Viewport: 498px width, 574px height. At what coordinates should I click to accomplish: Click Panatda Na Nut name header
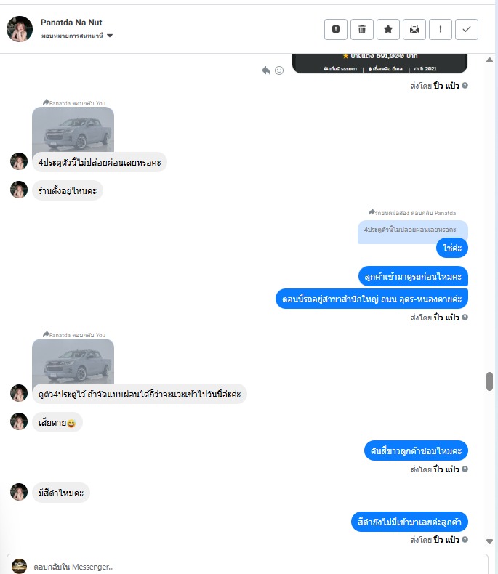(71, 23)
